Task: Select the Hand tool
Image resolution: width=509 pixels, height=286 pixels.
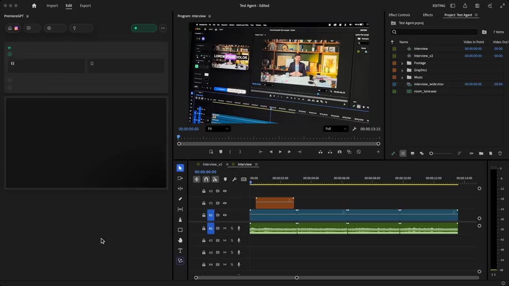Action: (180, 240)
